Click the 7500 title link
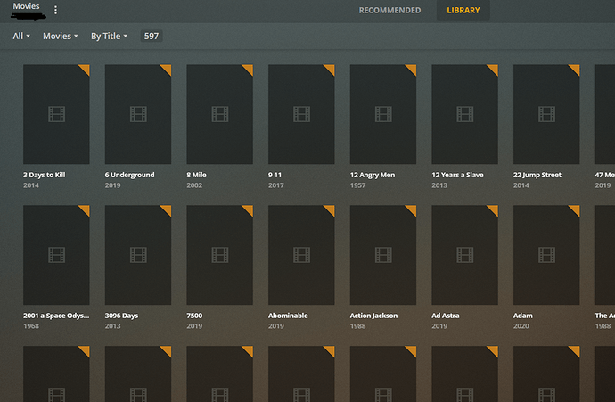The width and height of the screenshot is (615, 402). 194,316
